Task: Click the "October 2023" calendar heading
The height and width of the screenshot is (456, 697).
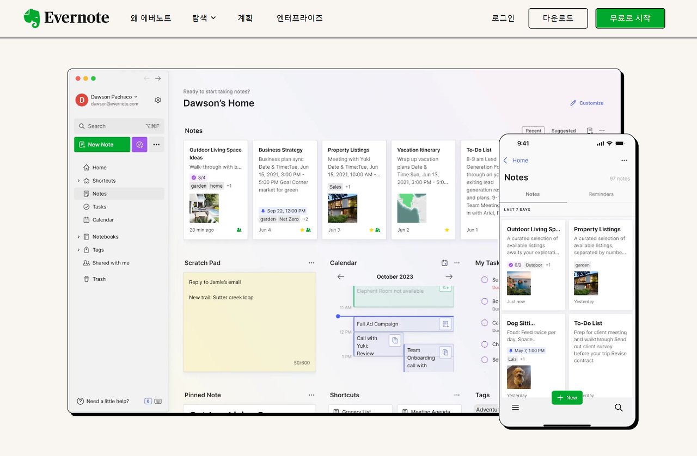Action: click(395, 277)
